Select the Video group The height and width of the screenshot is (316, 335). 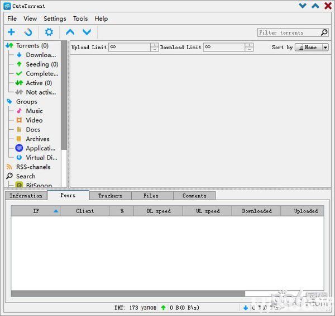30,120
